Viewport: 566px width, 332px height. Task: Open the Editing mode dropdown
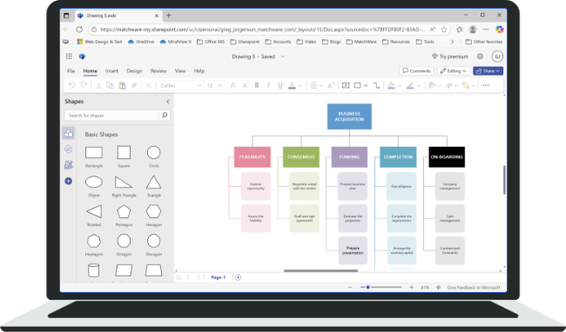[454, 71]
